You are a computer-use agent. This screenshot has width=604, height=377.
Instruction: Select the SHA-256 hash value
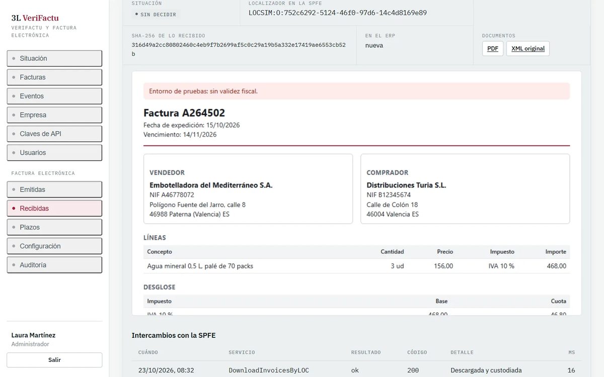(x=239, y=49)
